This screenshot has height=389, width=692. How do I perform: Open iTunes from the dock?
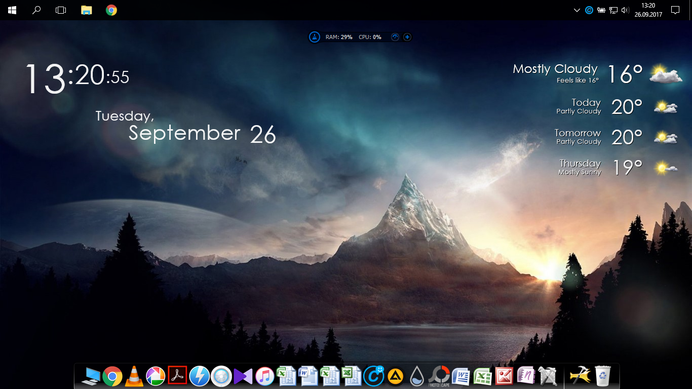(x=264, y=376)
